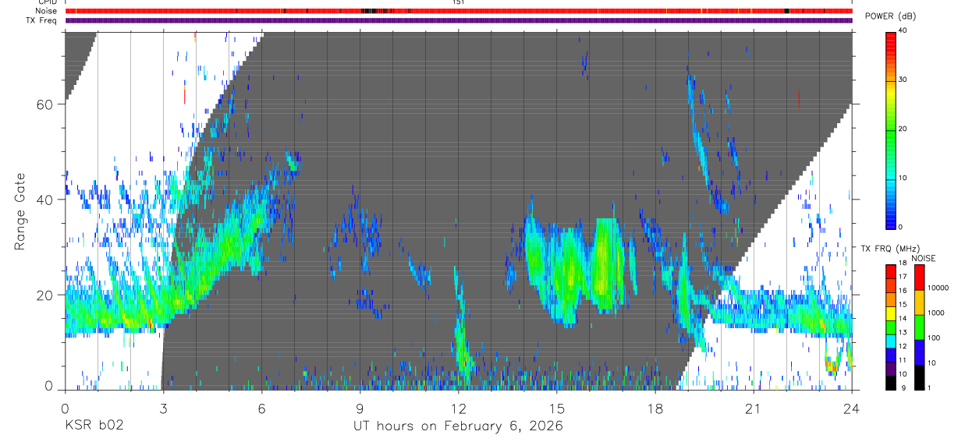Click the x-axis tick label 12
The height and width of the screenshot is (442, 958).
[x=459, y=408]
